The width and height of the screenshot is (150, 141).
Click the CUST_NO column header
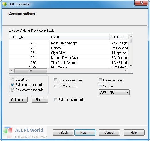(x=29, y=37)
